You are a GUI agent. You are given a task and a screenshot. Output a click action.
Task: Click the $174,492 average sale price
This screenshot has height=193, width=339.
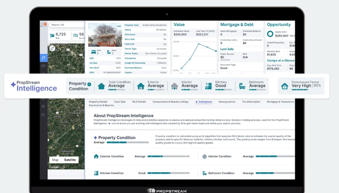click(x=273, y=69)
